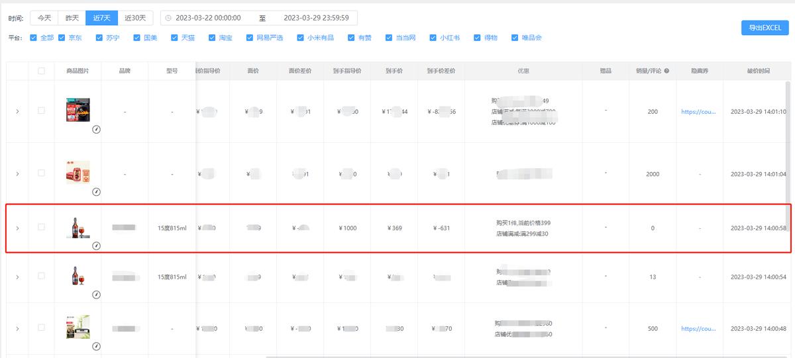This screenshot has width=795, height=358.
Task: Open compass icon in the 14:01:10 row
Action: [x=96, y=130]
